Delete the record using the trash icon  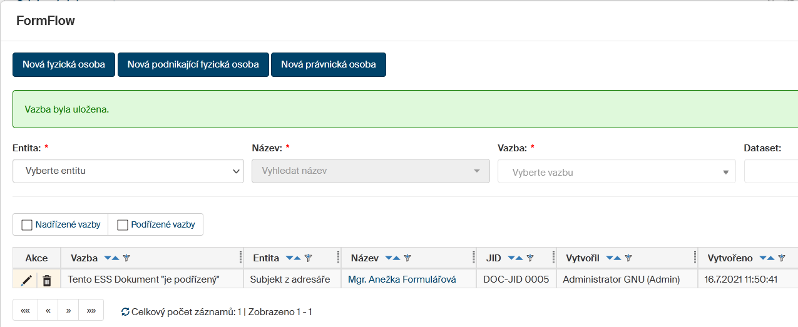point(47,280)
